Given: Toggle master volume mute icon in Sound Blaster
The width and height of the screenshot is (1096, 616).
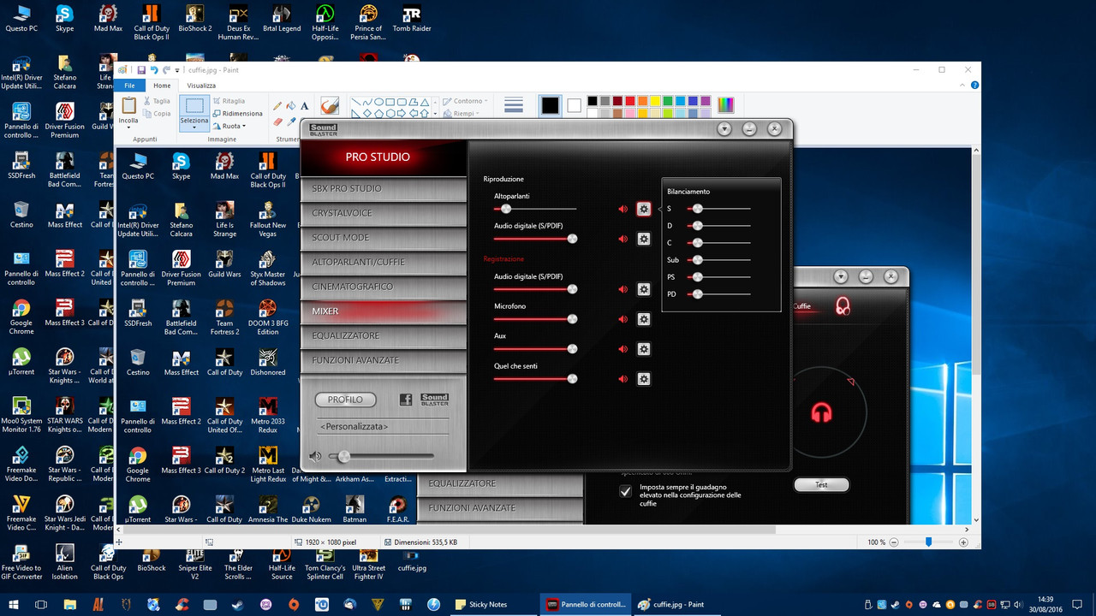Looking at the screenshot, I should pos(315,457).
